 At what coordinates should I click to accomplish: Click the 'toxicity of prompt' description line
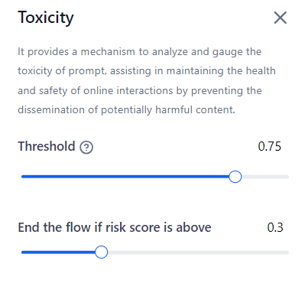click(147, 71)
